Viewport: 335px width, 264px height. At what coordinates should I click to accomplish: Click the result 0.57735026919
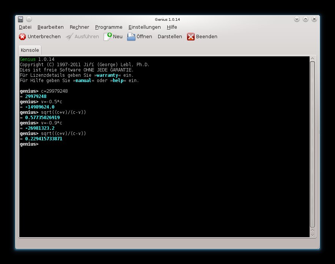click(42, 118)
